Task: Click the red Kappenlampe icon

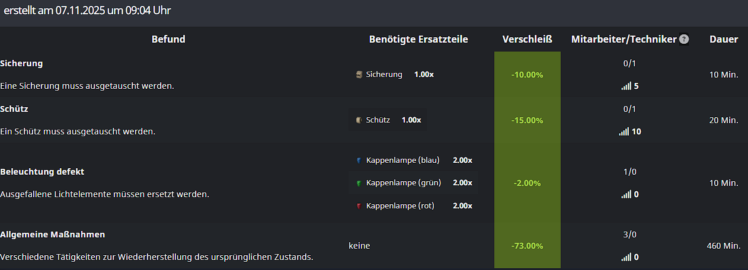Action: (x=359, y=206)
